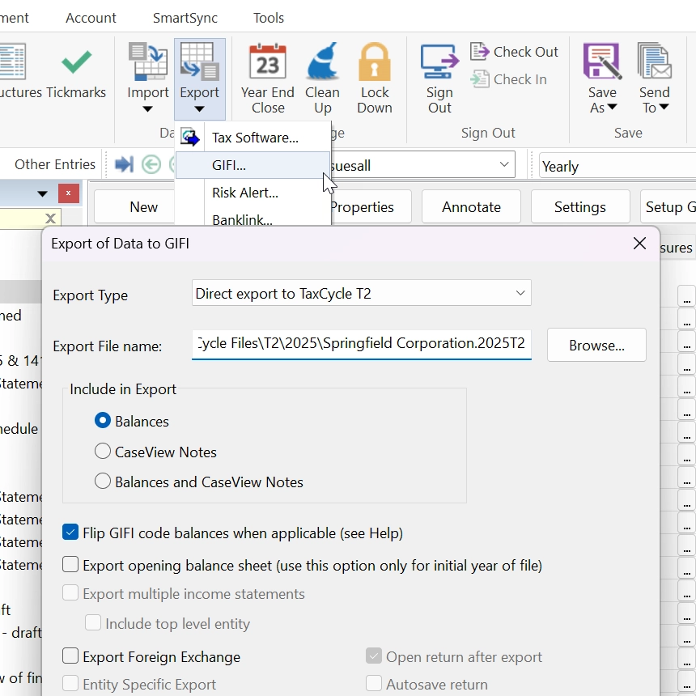Expand the Send To dropdown arrow

coord(664,107)
